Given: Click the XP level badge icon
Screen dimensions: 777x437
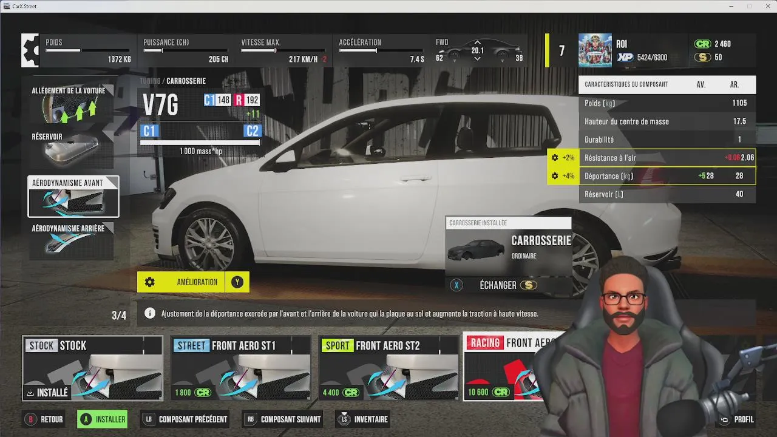Looking at the screenshot, I should (625, 58).
